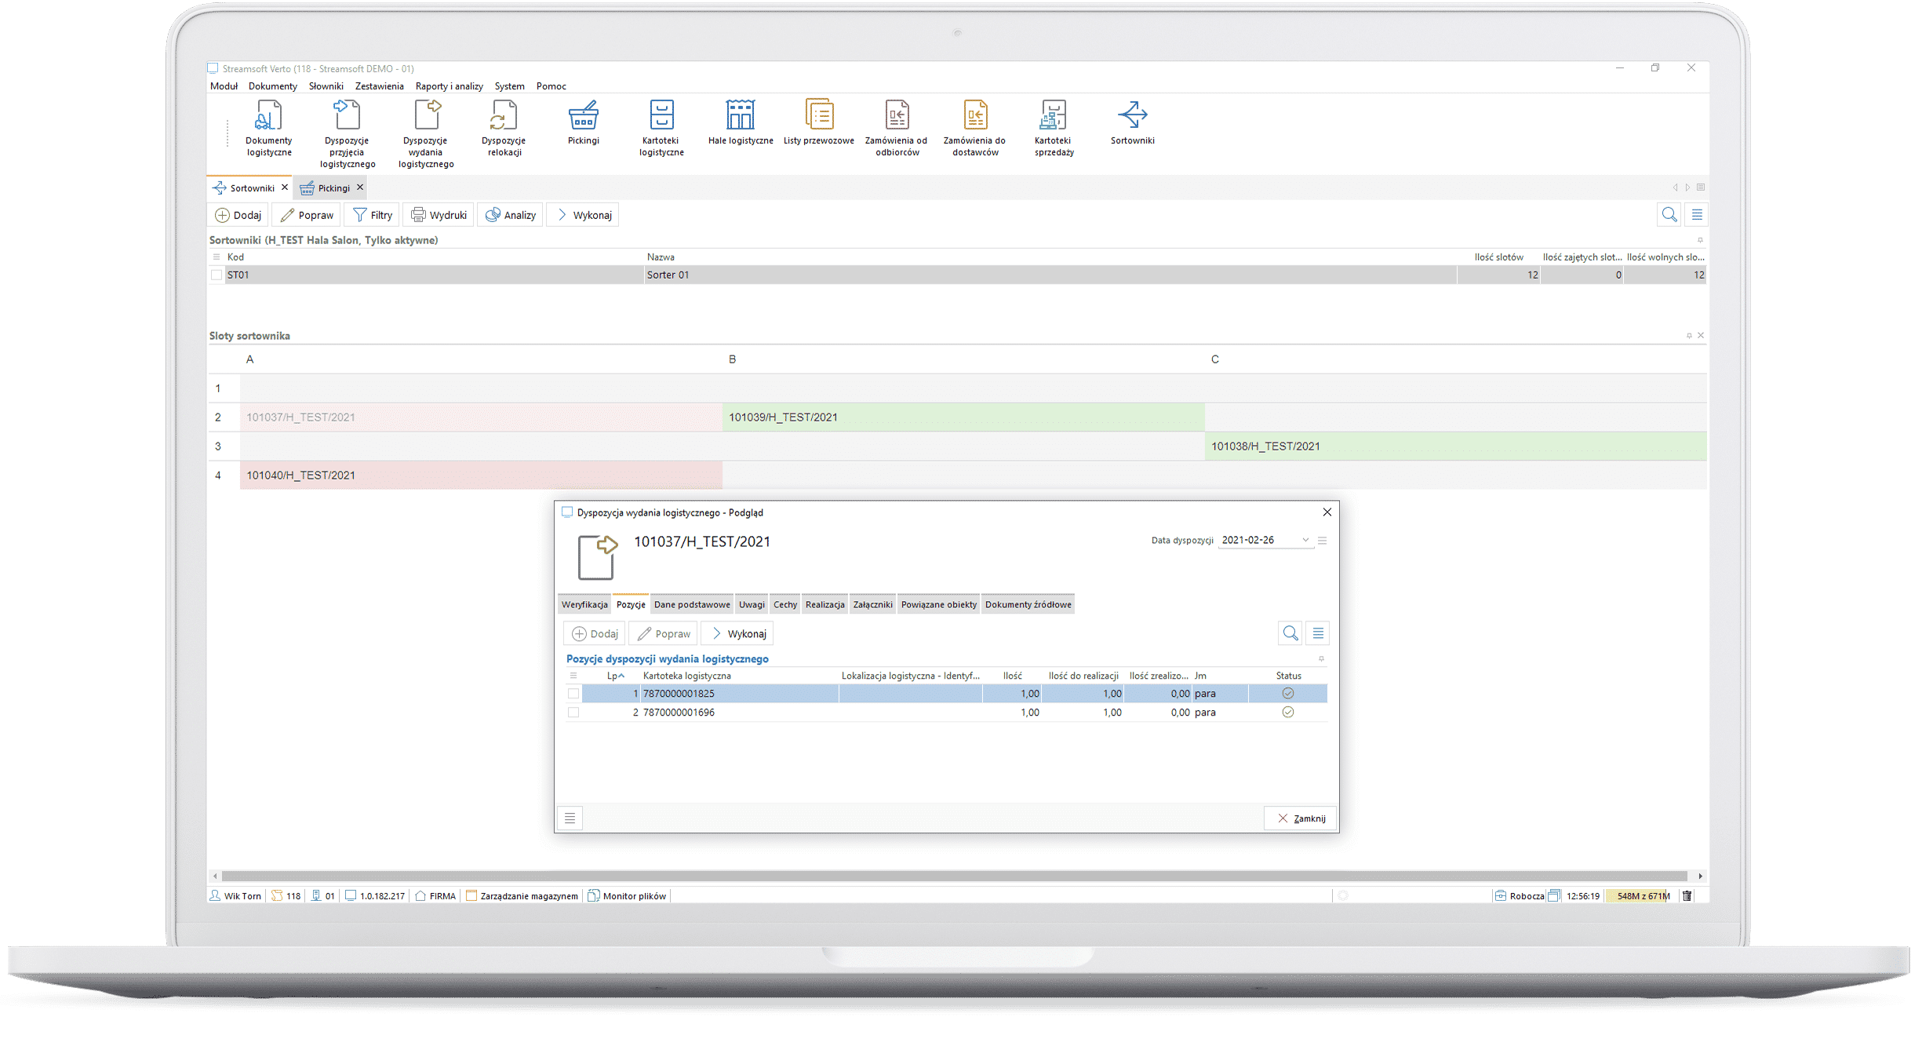Click Robocza status bar item
The height and width of the screenshot is (1046, 1922).
click(1519, 896)
